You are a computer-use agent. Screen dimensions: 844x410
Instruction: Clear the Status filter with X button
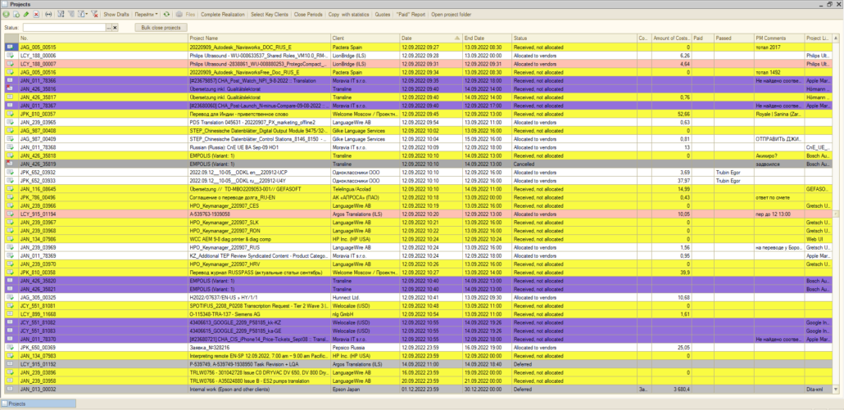click(116, 28)
